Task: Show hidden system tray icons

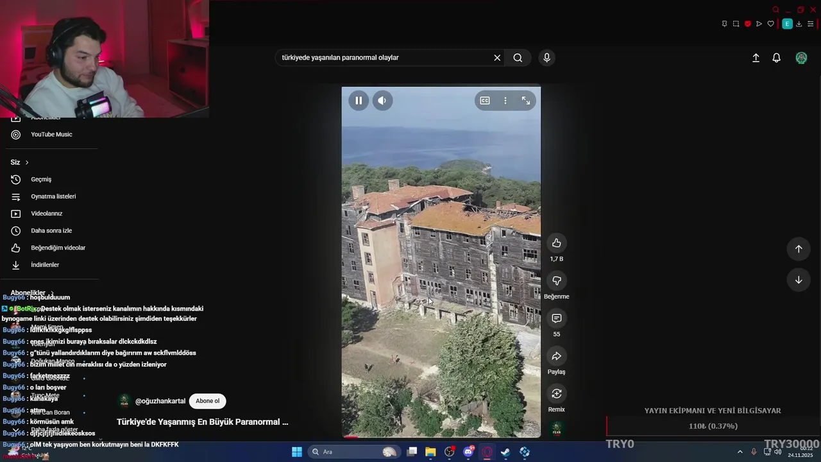Action: (x=740, y=452)
